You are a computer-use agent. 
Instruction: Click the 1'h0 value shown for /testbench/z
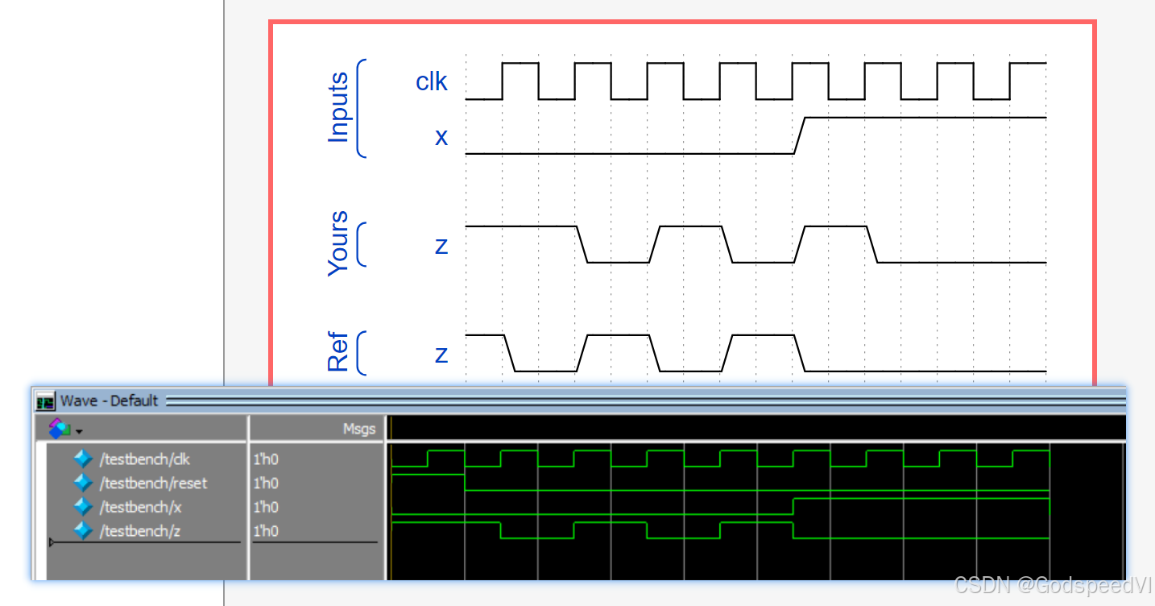pos(264,531)
